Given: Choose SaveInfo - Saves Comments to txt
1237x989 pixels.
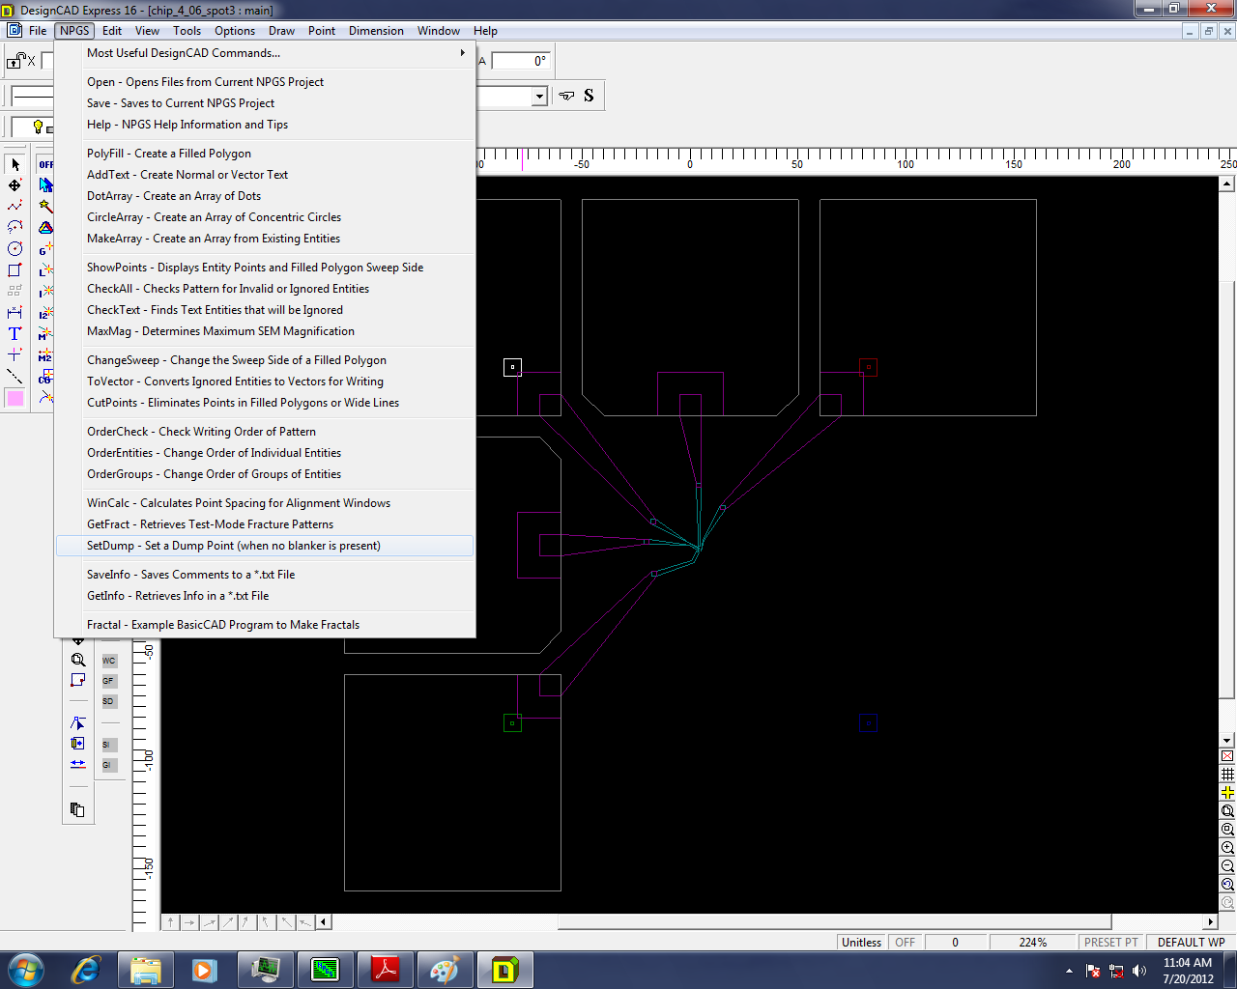Looking at the screenshot, I should [265, 575].
